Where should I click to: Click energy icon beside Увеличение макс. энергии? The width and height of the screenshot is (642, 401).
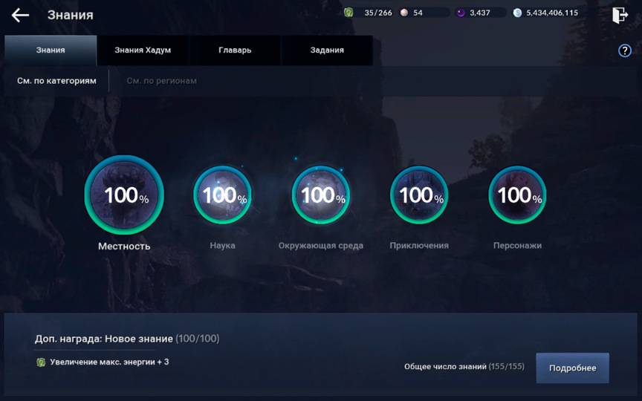(x=41, y=362)
